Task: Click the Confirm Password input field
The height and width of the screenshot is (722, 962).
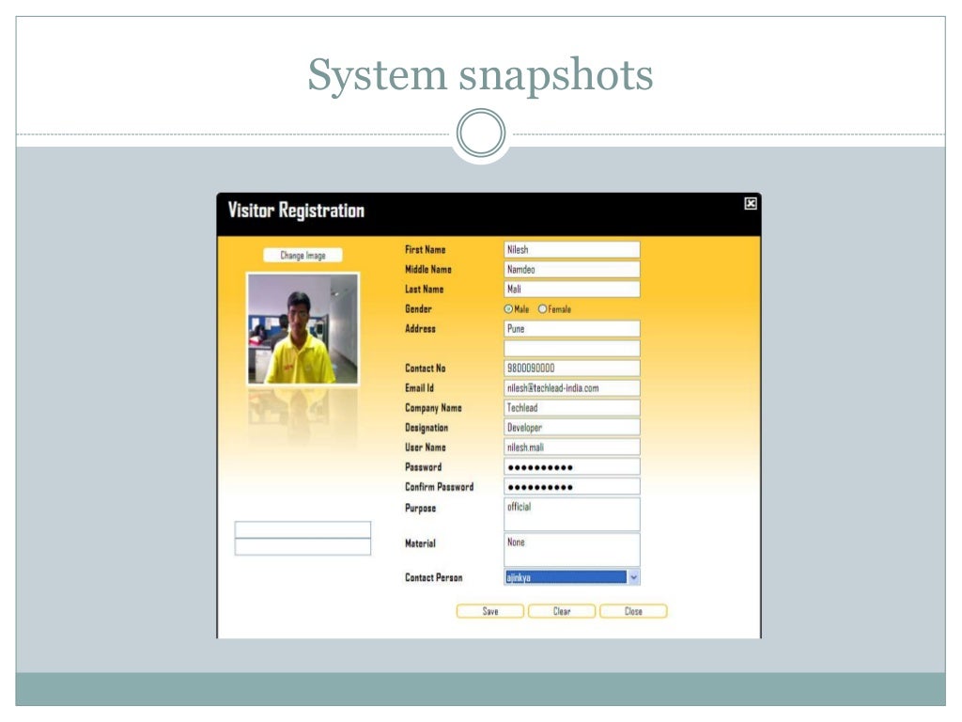Action: pyautogui.click(x=572, y=487)
